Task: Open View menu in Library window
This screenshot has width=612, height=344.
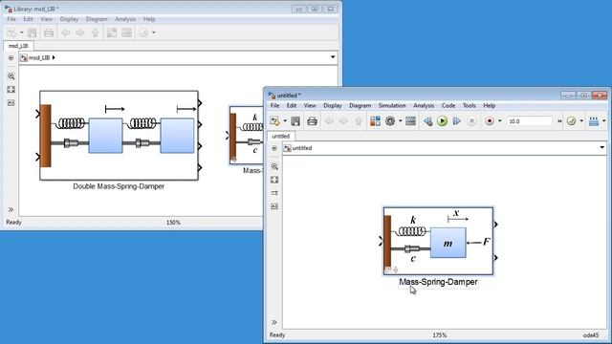Action: pos(46,19)
